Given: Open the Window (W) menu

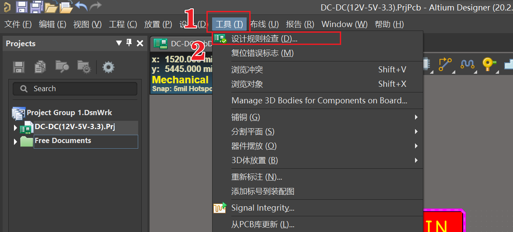Looking at the screenshot, I should tap(345, 24).
